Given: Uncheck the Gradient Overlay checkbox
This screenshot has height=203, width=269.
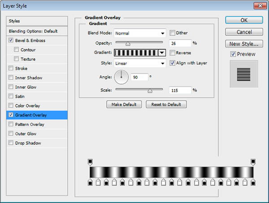Looking at the screenshot, I should pos(11,115).
